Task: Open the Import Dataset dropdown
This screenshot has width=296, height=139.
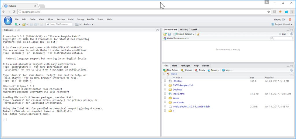Action: point(184,34)
